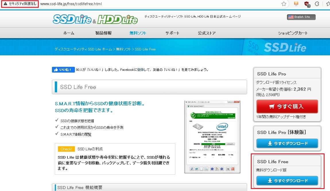Click the Facebook いいね！ button
The height and width of the screenshot is (191, 330).
tap(63, 70)
